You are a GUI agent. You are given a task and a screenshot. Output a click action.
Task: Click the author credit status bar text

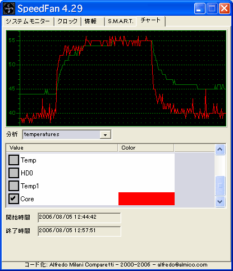point(116,265)
